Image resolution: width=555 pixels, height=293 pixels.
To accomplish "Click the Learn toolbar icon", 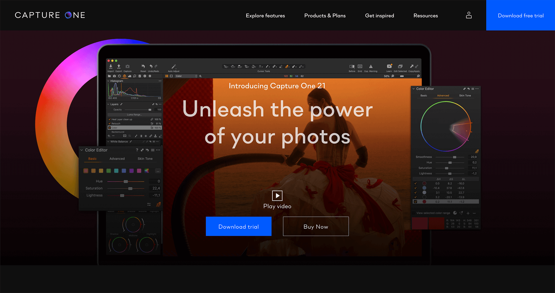I will click(389, 66).
